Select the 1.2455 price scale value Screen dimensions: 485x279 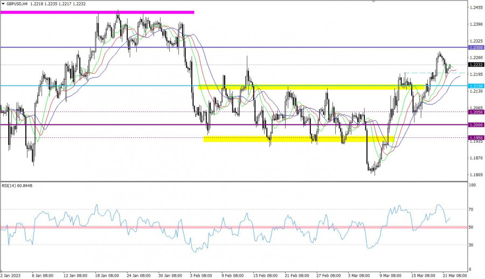(x=476, y=8)
